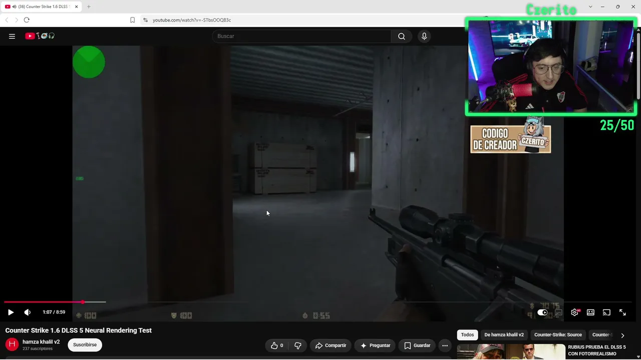Image resolution: width=641 pixels, height=360 pixels.
Task: Click the search magnifier button
Action: [402, 36]
